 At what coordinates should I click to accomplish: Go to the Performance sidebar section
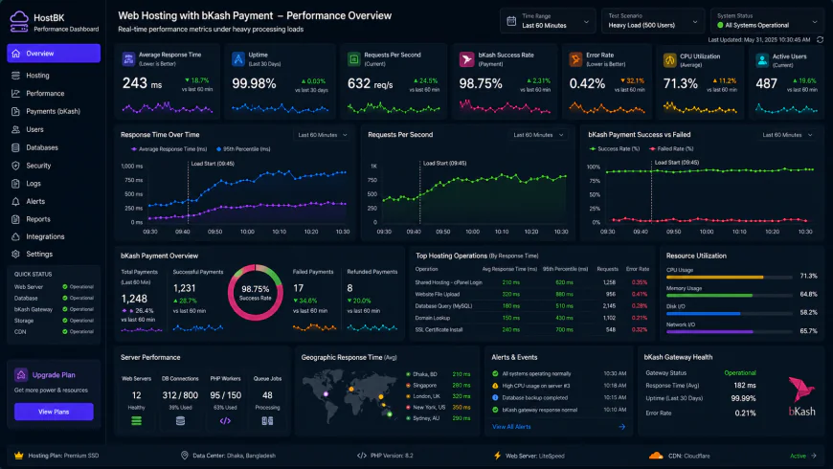(x=54, y=94)
